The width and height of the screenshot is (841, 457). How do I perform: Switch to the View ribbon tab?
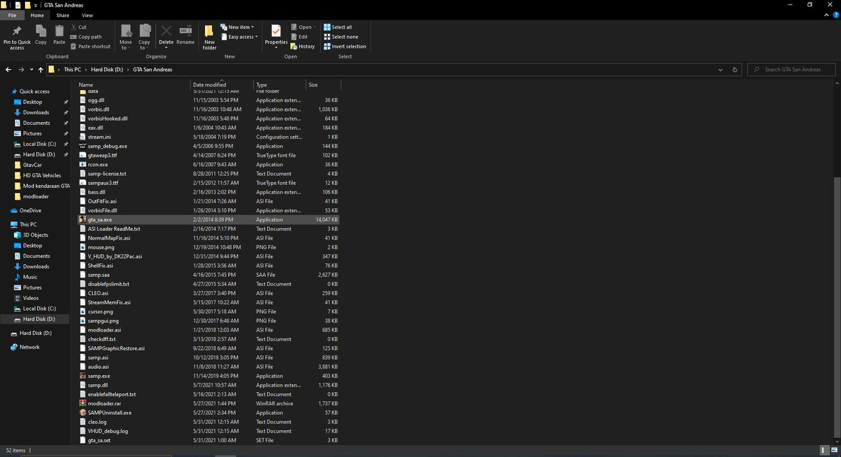[87, 15]
